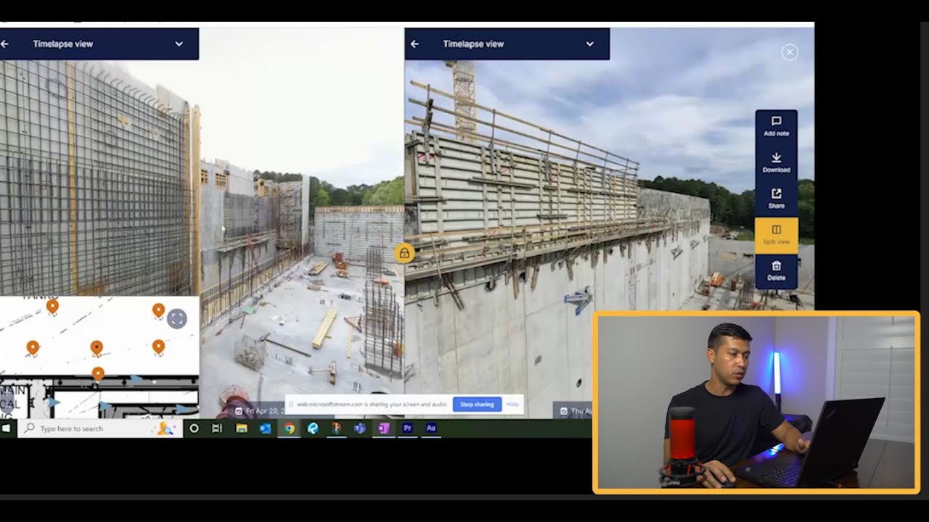Hide the screen sharing notification bar

pyautogui.click(x=512, y=405)
